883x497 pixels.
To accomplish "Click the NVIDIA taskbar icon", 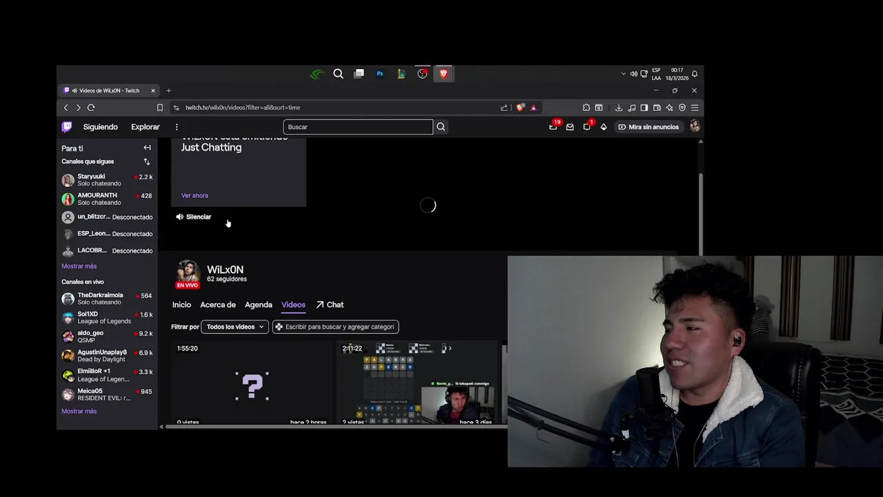I will click(x=317, y=74).
